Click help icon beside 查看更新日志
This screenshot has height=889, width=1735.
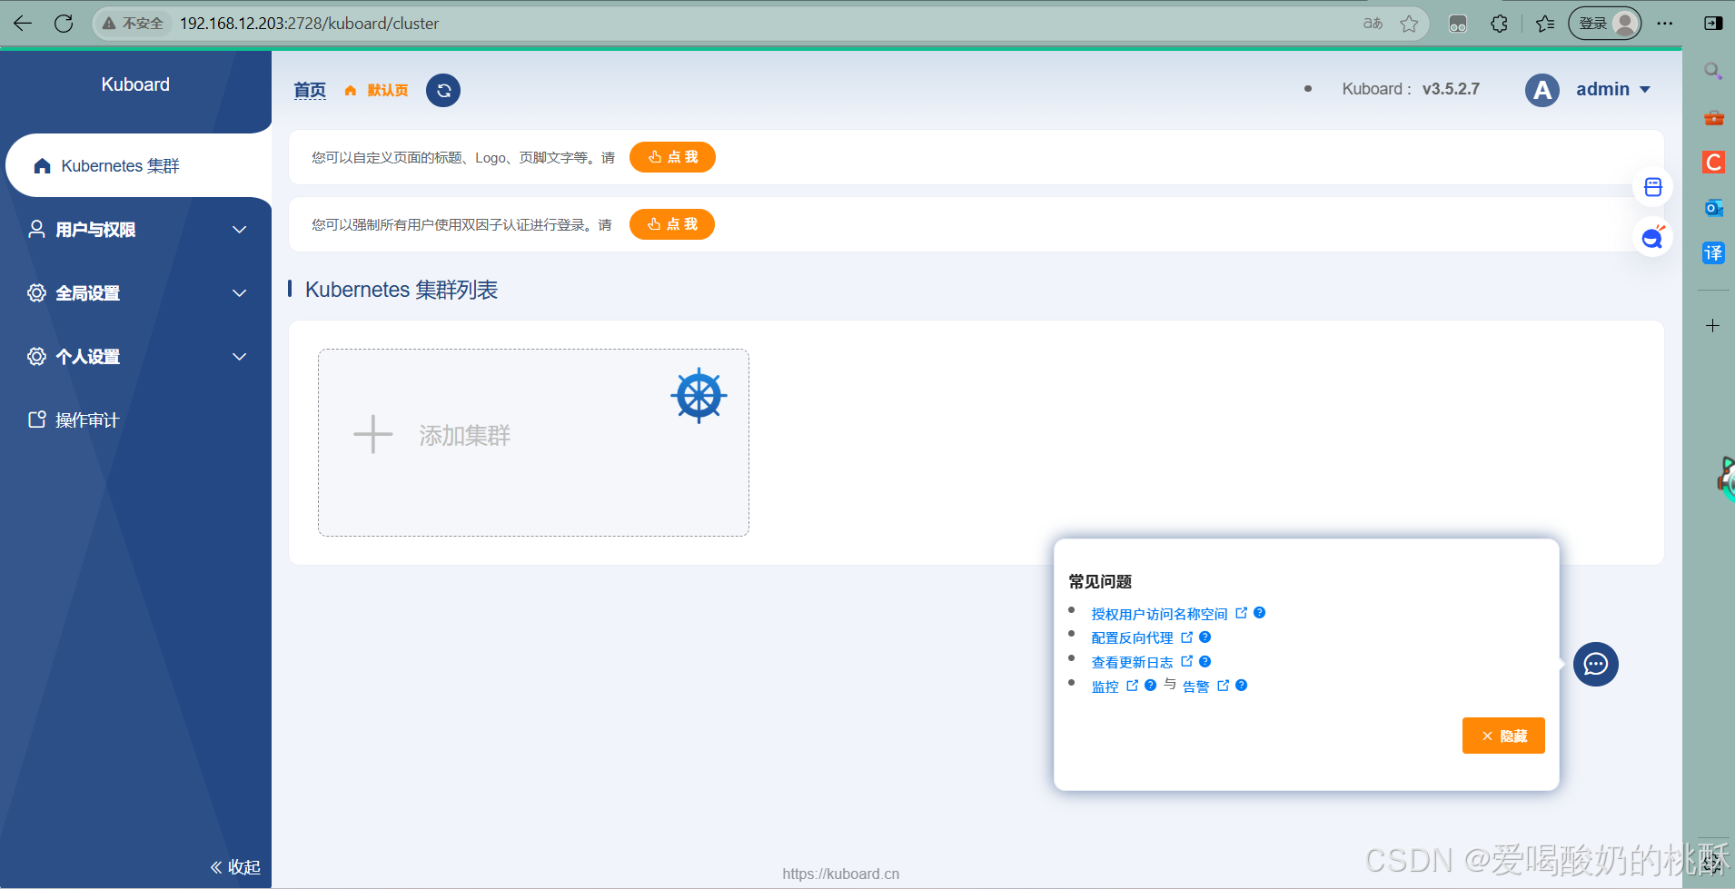tap(1205, 661)
